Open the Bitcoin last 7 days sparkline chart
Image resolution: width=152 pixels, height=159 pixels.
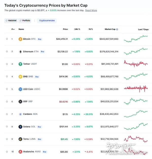136,39
